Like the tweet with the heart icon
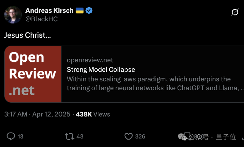Screen dimensions: 244x147 (x=128, y=136)
